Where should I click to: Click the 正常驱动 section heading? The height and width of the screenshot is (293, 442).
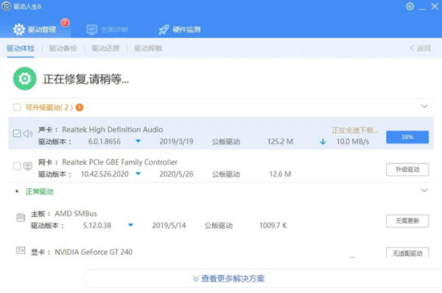click(40, 191)
